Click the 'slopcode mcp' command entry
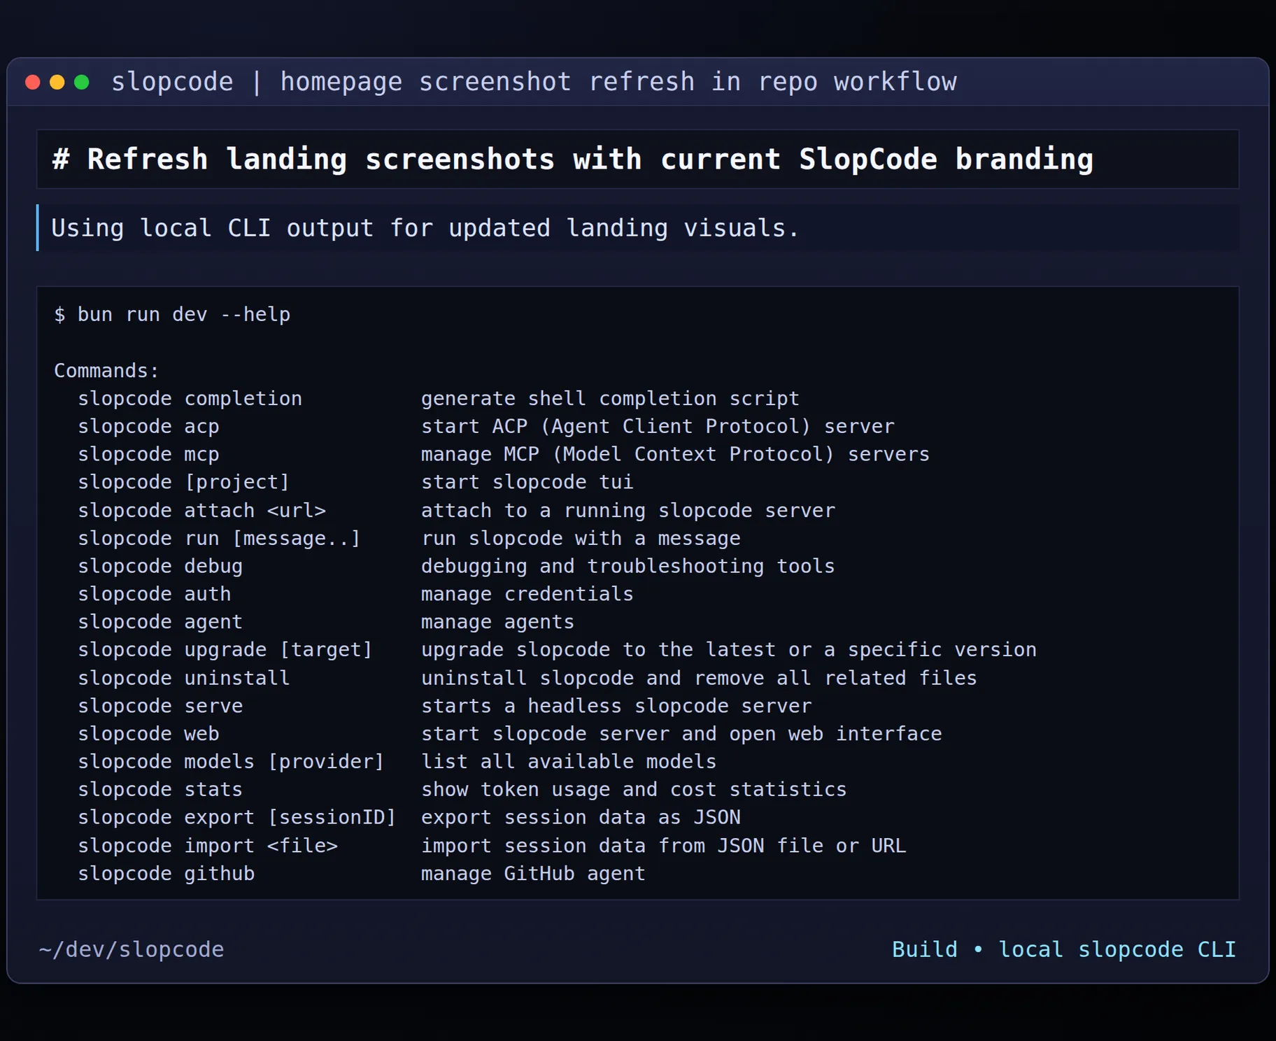 click(148, 455)
